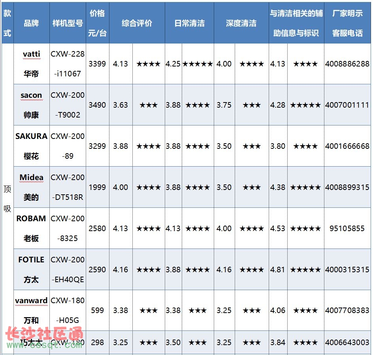Click phone number 4008886288

[347, 64]
